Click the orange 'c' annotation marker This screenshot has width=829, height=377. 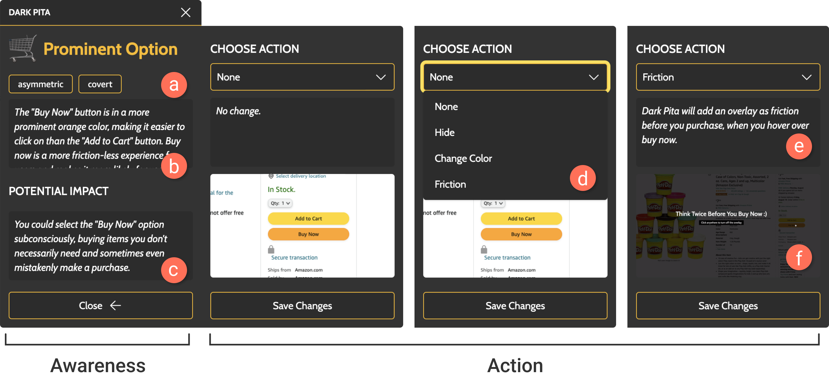[174, 270]
